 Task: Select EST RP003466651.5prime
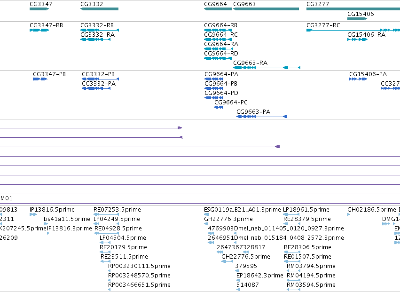click(x=109, y=290)
